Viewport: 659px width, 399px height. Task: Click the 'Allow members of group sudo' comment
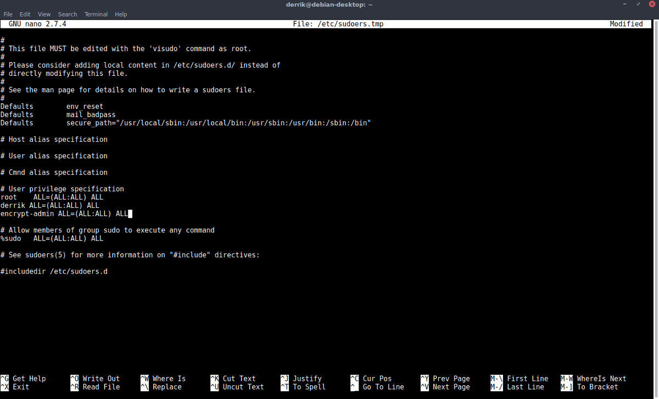point(107,230)
